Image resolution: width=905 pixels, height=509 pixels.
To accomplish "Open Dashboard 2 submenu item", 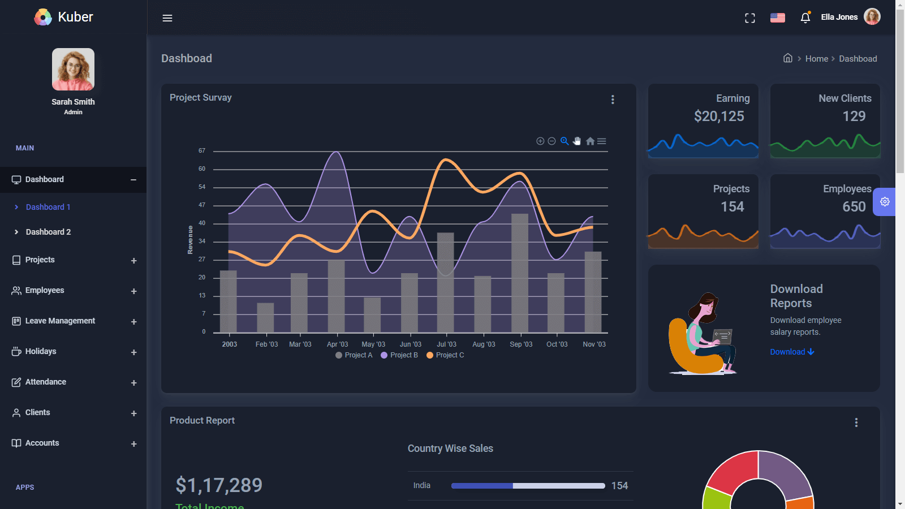I will tap(48, 232).
